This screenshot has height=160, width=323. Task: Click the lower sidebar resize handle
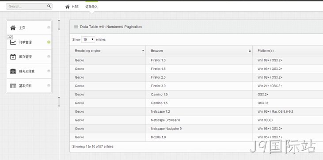[x=59, y=102]
